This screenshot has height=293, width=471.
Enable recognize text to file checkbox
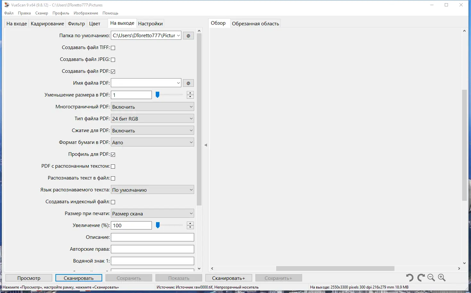pos(113,178)
